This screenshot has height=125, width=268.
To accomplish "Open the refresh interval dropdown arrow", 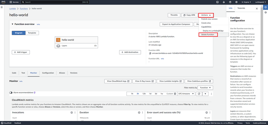I will (205, 94).
